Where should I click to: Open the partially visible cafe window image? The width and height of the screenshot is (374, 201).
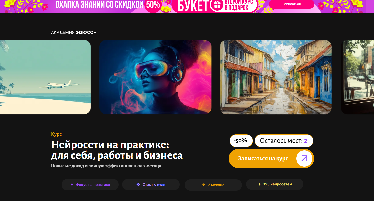click(x=357, y=77)
